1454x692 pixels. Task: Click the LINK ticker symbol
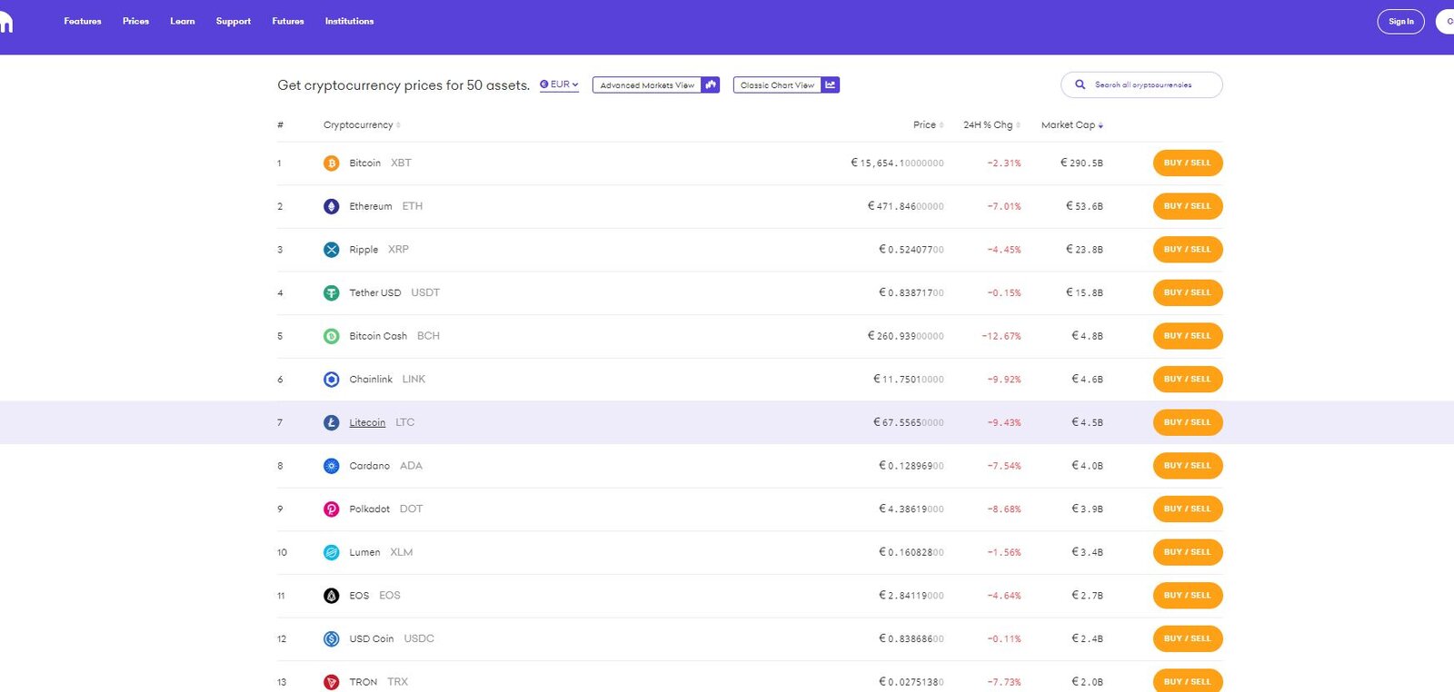click(413, 380)
